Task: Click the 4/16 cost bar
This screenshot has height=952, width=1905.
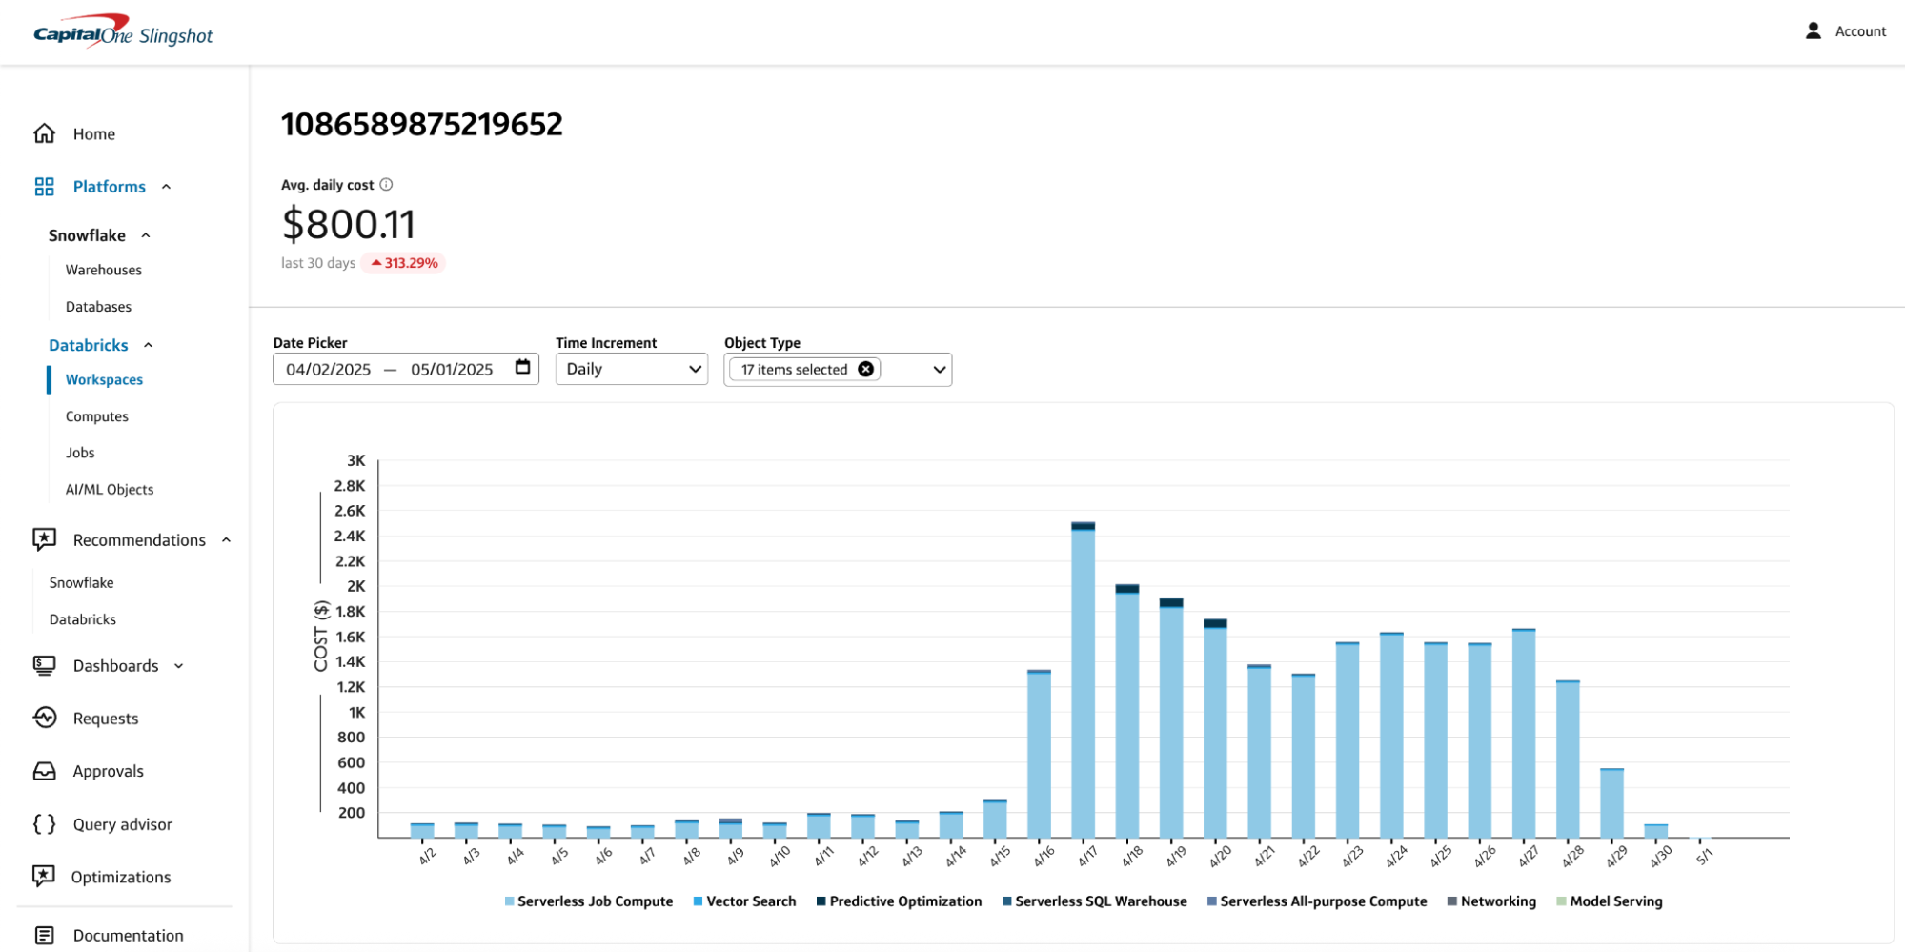Action: coord(1039,754)
